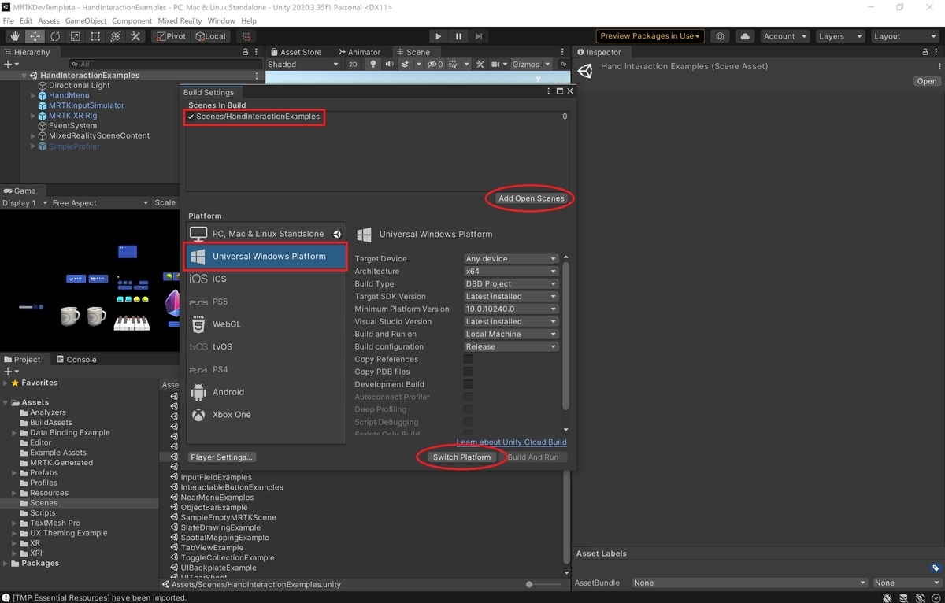Select PC, Mac & Linux Standalone platform

click(x=266, y=234)
